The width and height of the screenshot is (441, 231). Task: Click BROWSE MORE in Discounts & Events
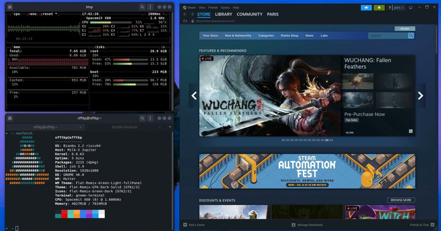click(x=401, y=200)
